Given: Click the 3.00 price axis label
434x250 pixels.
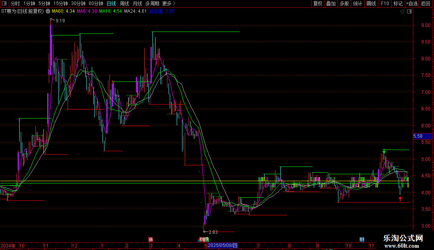Looking at the screenshot, I should coord(426,226).
